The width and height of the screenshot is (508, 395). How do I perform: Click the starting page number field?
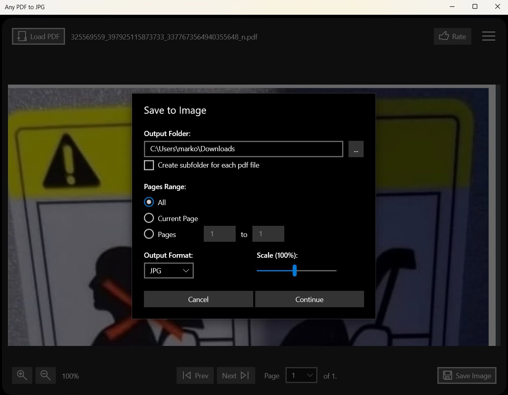219,234
